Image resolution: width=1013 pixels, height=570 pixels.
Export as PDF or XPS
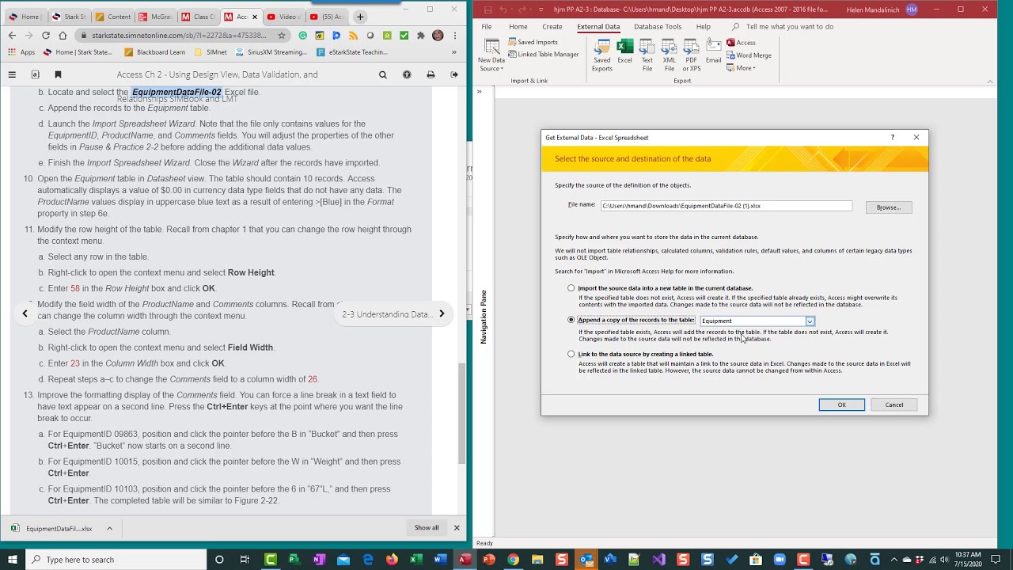(692, 55)
